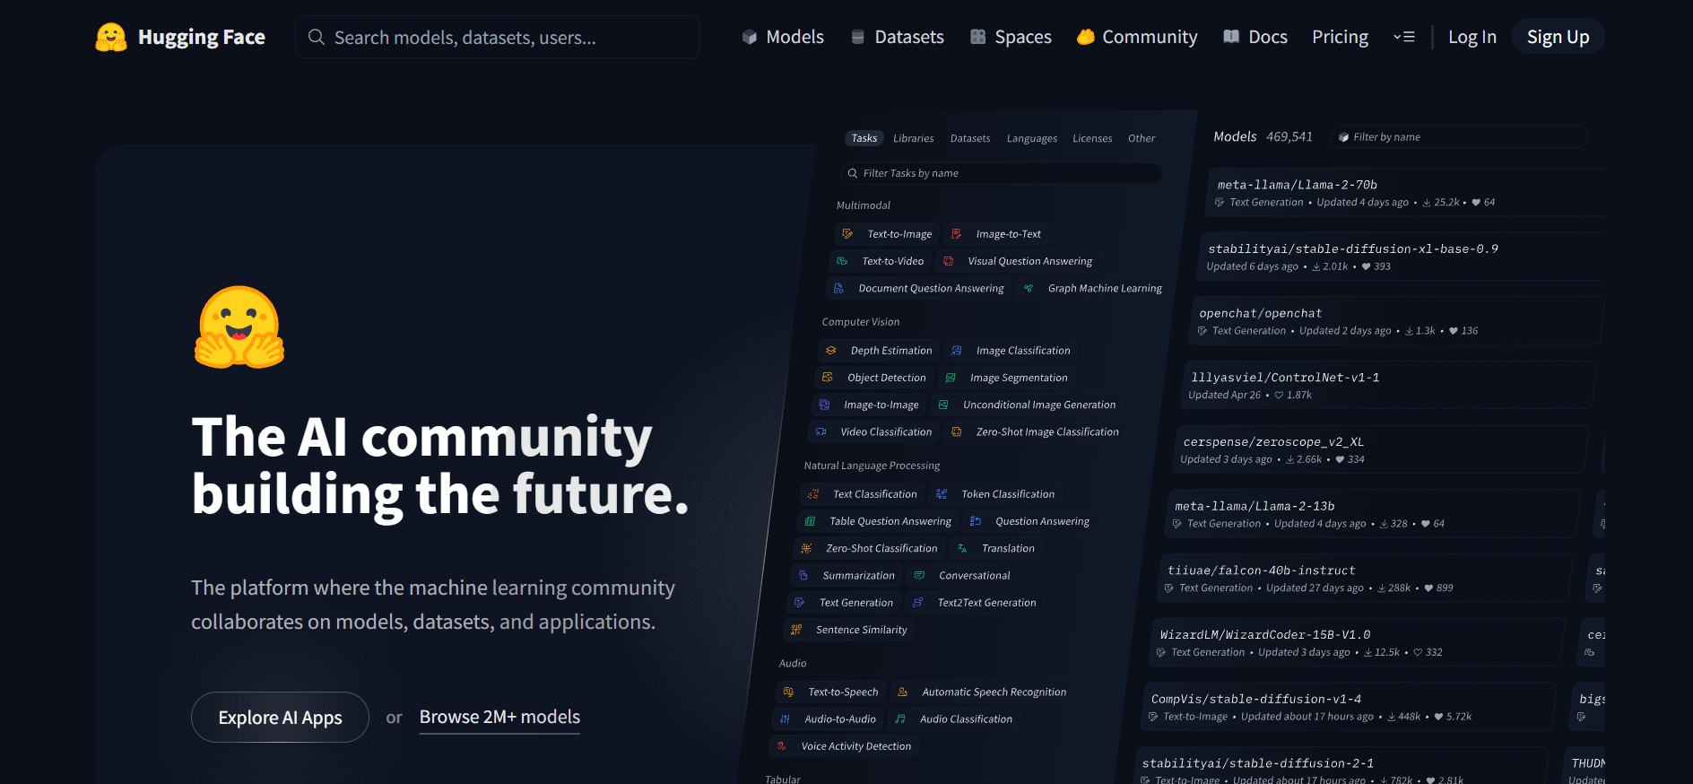Open the WizardLM/WizardCoder-15B-V1.0 model card
The height and width of the screenshot is (784, 1693).
[x=1358, y=643]
